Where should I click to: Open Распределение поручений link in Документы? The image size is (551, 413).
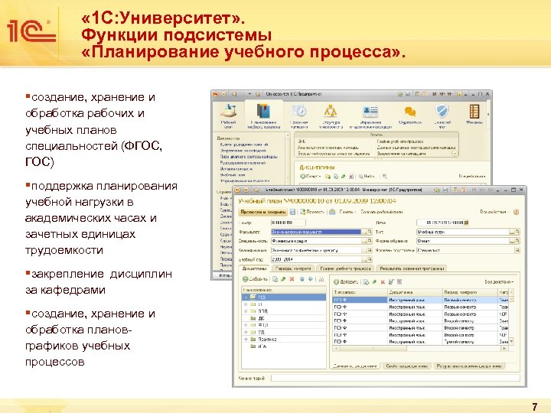243,163
